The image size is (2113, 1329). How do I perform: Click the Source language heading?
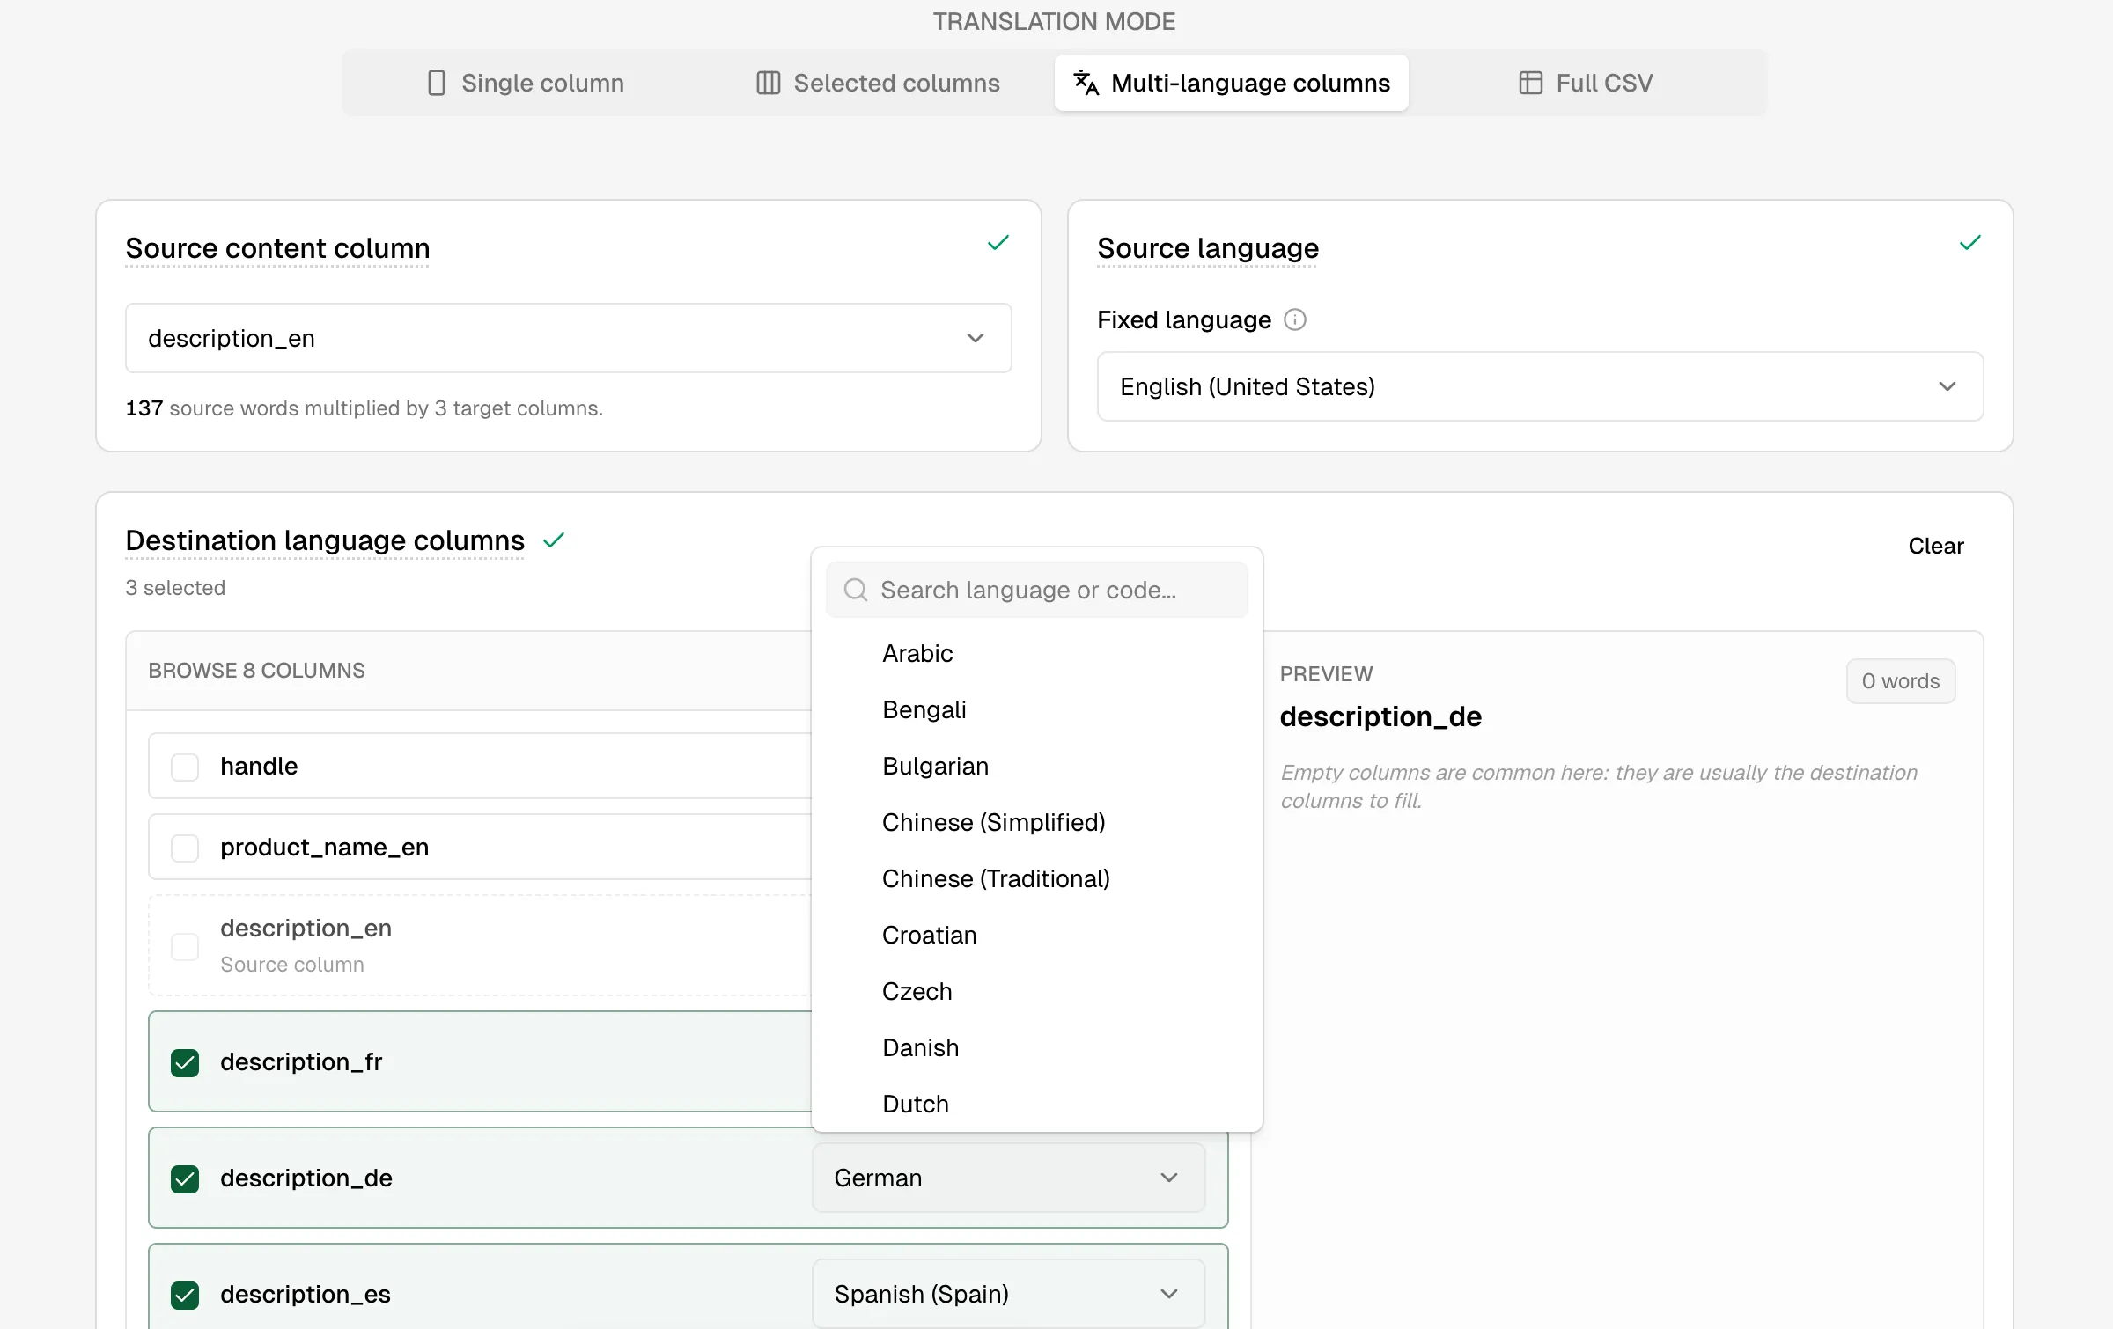[1207, 248]
